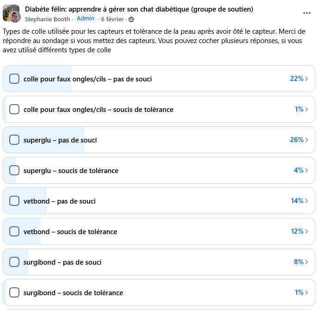Tick the "superglu – pas de souci" checkbox
The image size is (318, 310).
(14, 140)
